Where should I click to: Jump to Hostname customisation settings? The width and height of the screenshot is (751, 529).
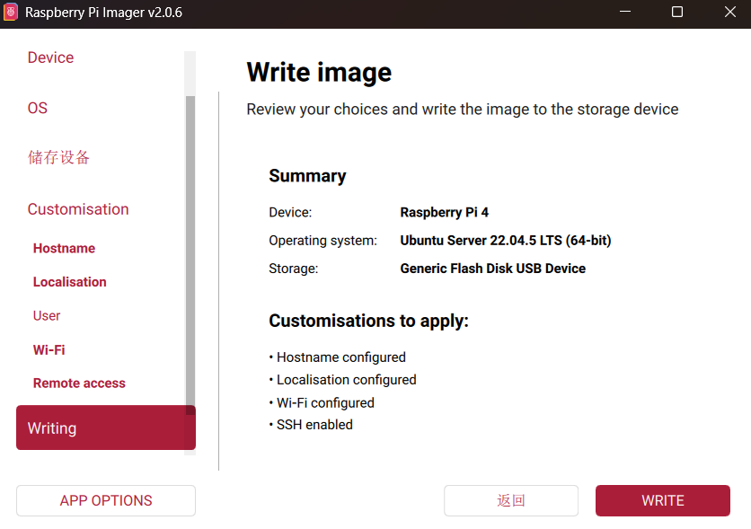tap(64, 249)
